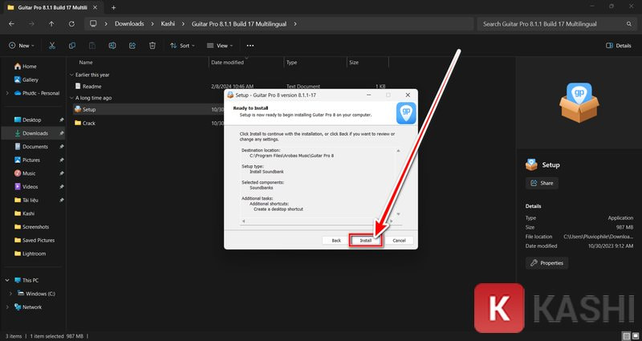This screenshot has width=642, height=341.
Task: Click the Share icon in toolbar
Action: (x=132, y=46)
